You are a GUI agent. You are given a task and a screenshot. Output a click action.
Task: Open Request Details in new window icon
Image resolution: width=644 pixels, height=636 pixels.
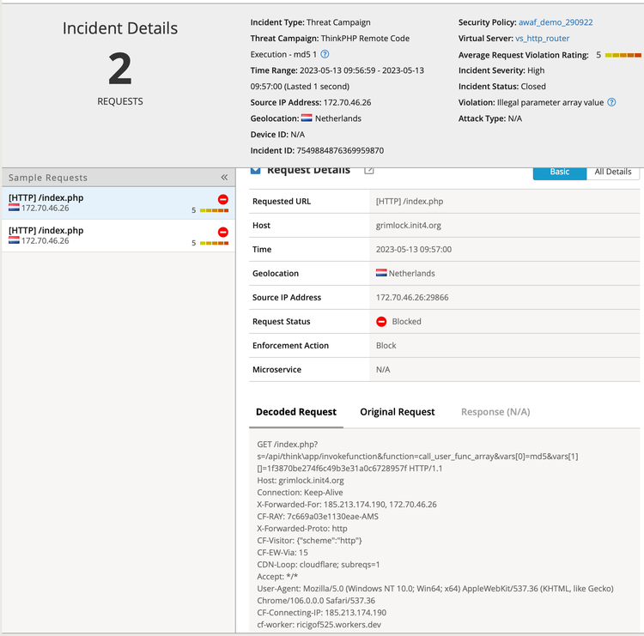point(369,170)
